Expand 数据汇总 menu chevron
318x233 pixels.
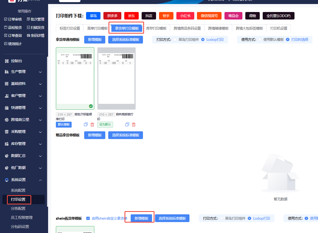click(x=40, y=156)
